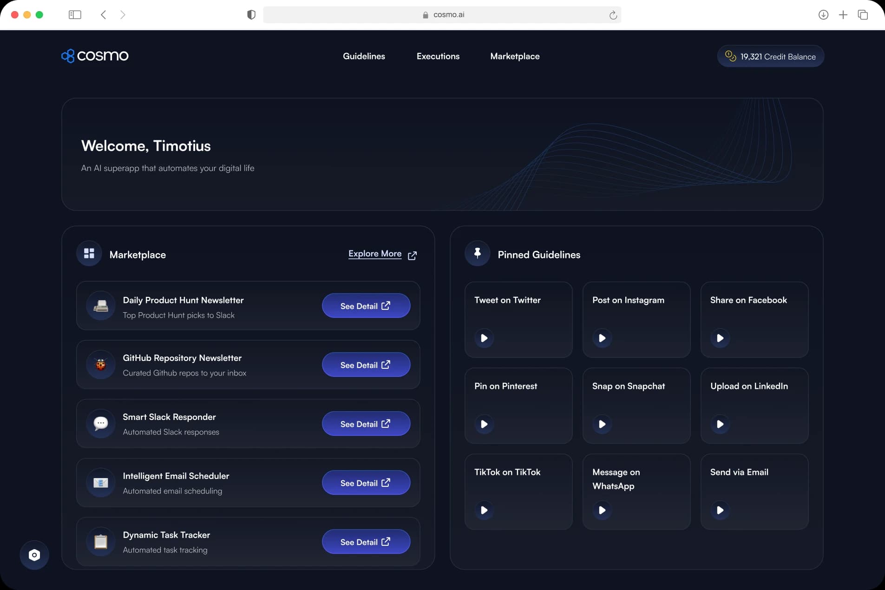Viewport: 885px width, 590px height.
Task: Start the Share on Facebook guideline
Action: (720, 338)
